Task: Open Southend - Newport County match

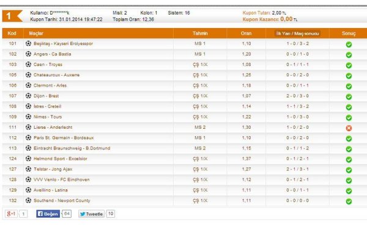Action: 62,200
